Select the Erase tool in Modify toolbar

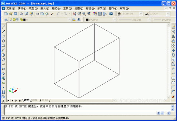tap(173, 27)
